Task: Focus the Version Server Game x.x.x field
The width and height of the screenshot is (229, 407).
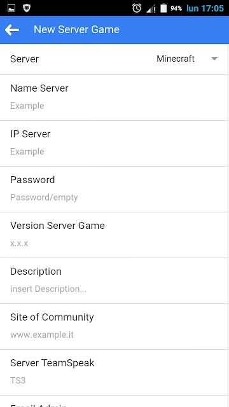Action: tap(114, 243)
